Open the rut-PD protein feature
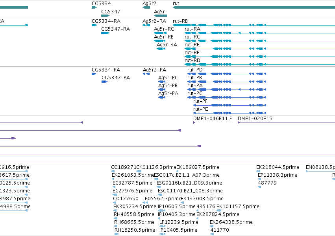Viewport: 335px width, 236px height. (x=227, y=74)
